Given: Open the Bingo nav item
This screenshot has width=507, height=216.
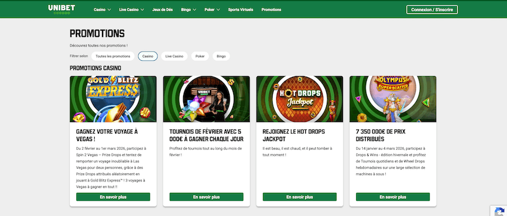Looking at the screenshot, I should [186, 10].
